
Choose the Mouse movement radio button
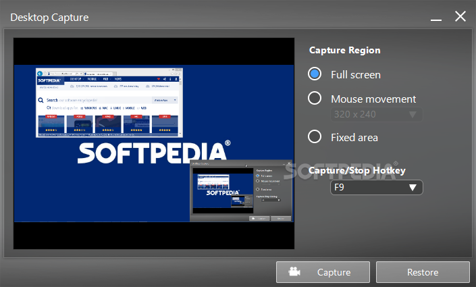pyautogui.click(x=315, y=99)
